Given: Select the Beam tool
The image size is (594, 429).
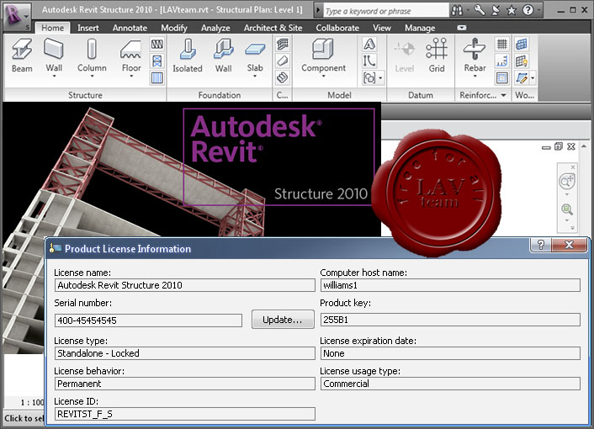Looking at the screenshot, I should click(x=22, y=56).
